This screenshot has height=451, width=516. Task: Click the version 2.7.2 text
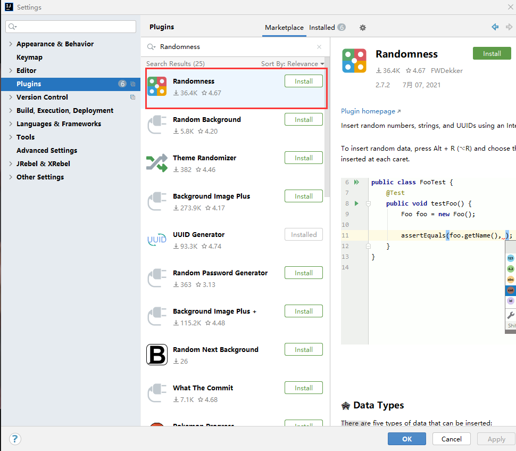coord(382,85)
